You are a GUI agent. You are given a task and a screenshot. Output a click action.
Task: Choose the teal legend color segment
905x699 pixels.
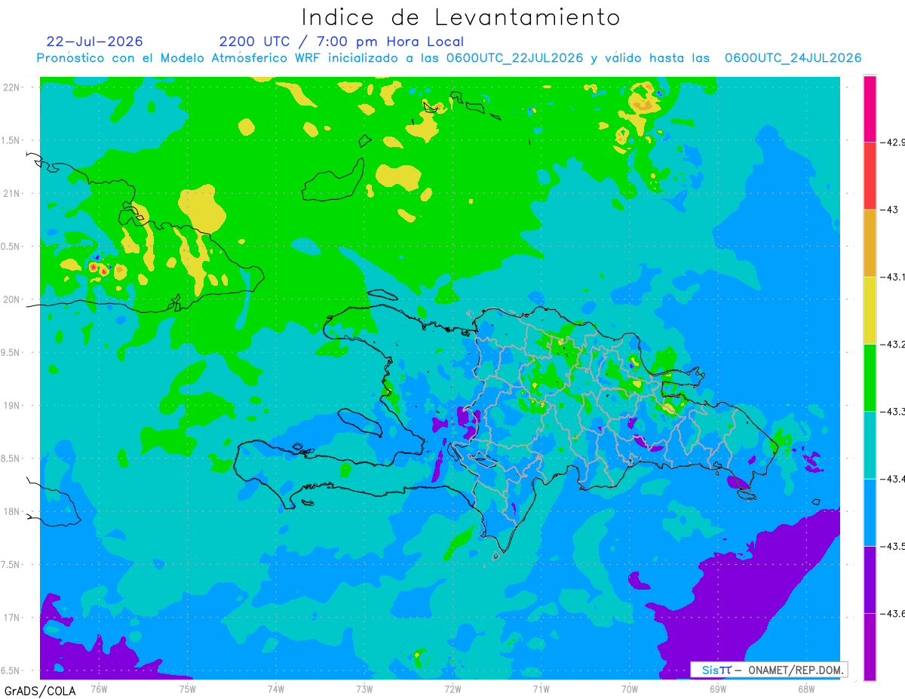pos(870,445)
